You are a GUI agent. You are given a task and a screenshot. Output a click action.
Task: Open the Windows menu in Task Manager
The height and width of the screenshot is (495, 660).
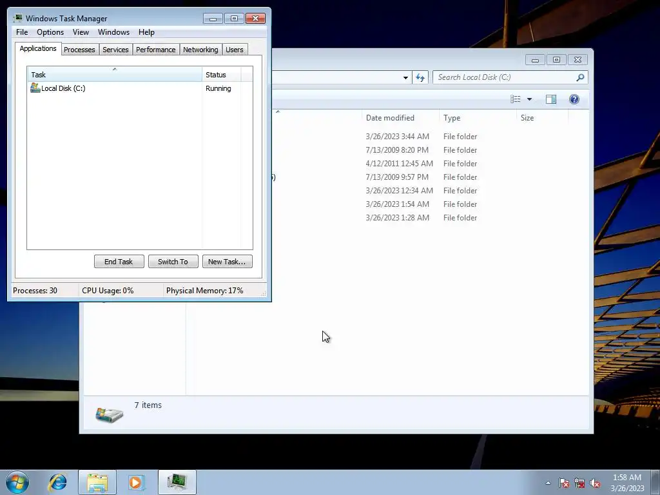(x=113, y=32)
